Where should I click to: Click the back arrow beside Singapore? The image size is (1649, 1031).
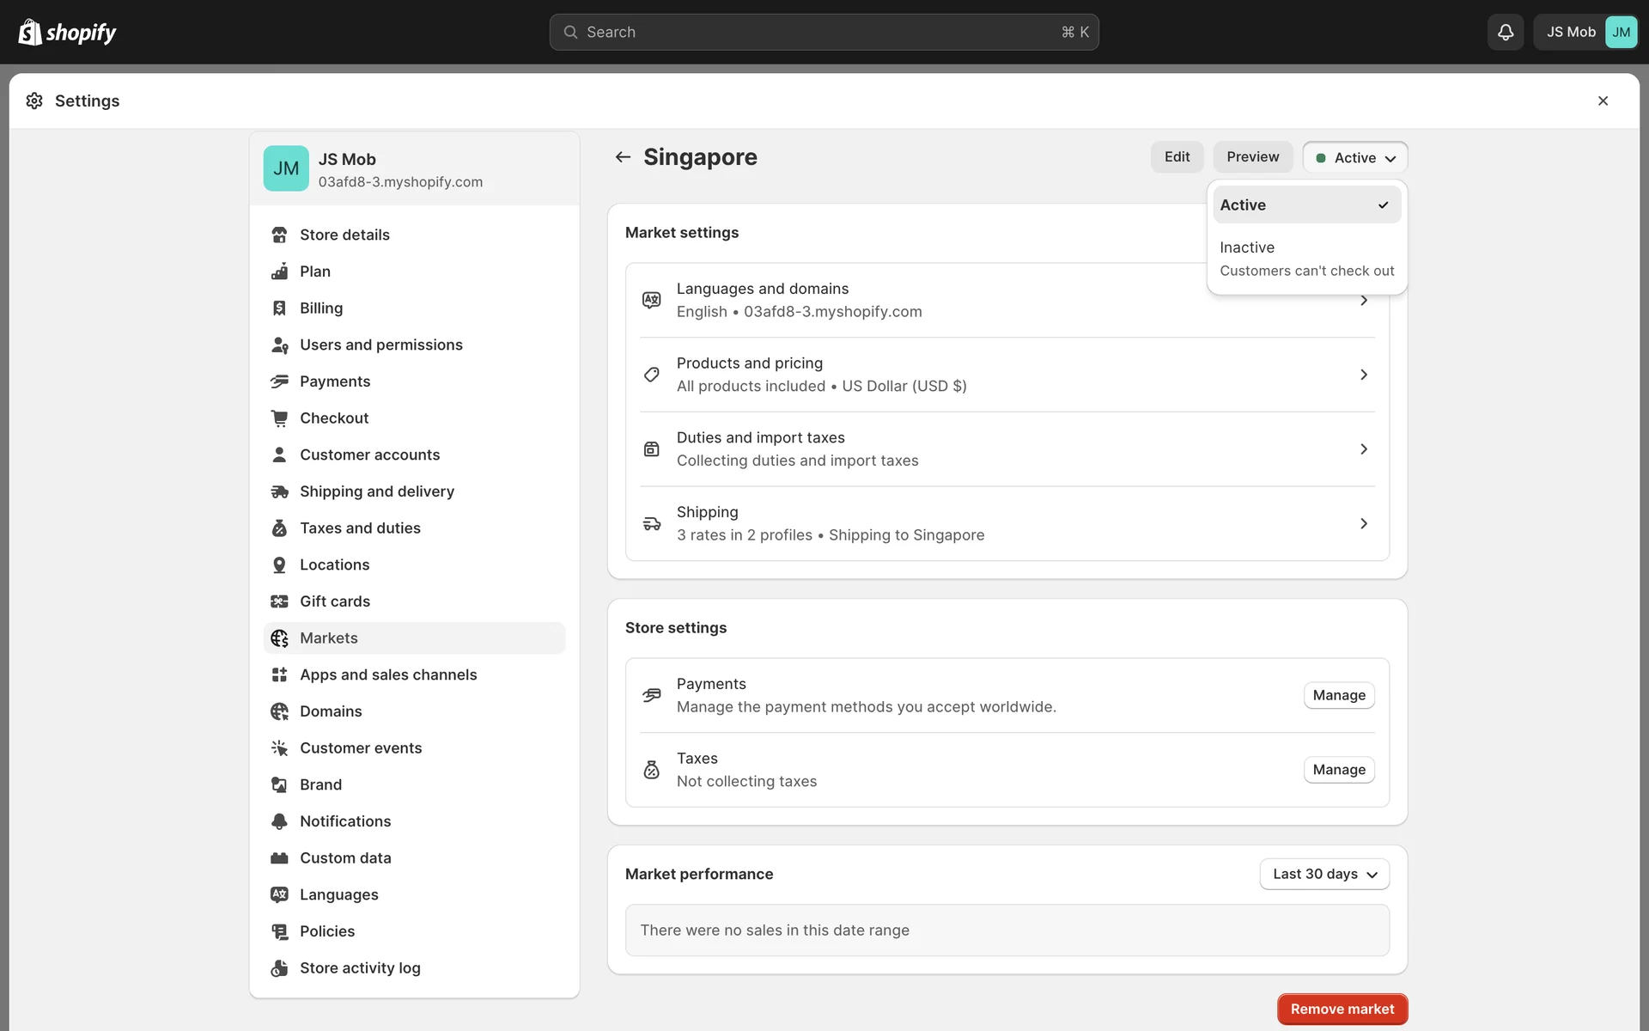click(x=623, y=156)
